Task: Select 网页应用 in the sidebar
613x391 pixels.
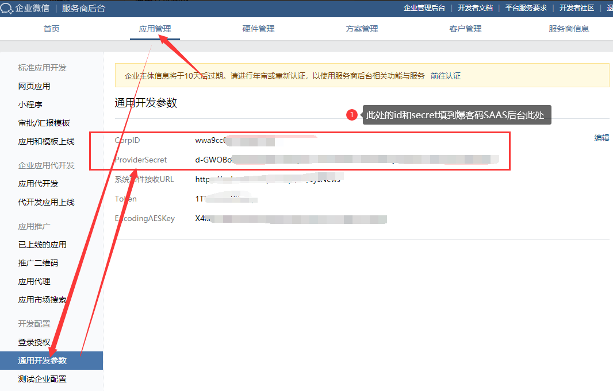Action: click(x=34, y=86)
